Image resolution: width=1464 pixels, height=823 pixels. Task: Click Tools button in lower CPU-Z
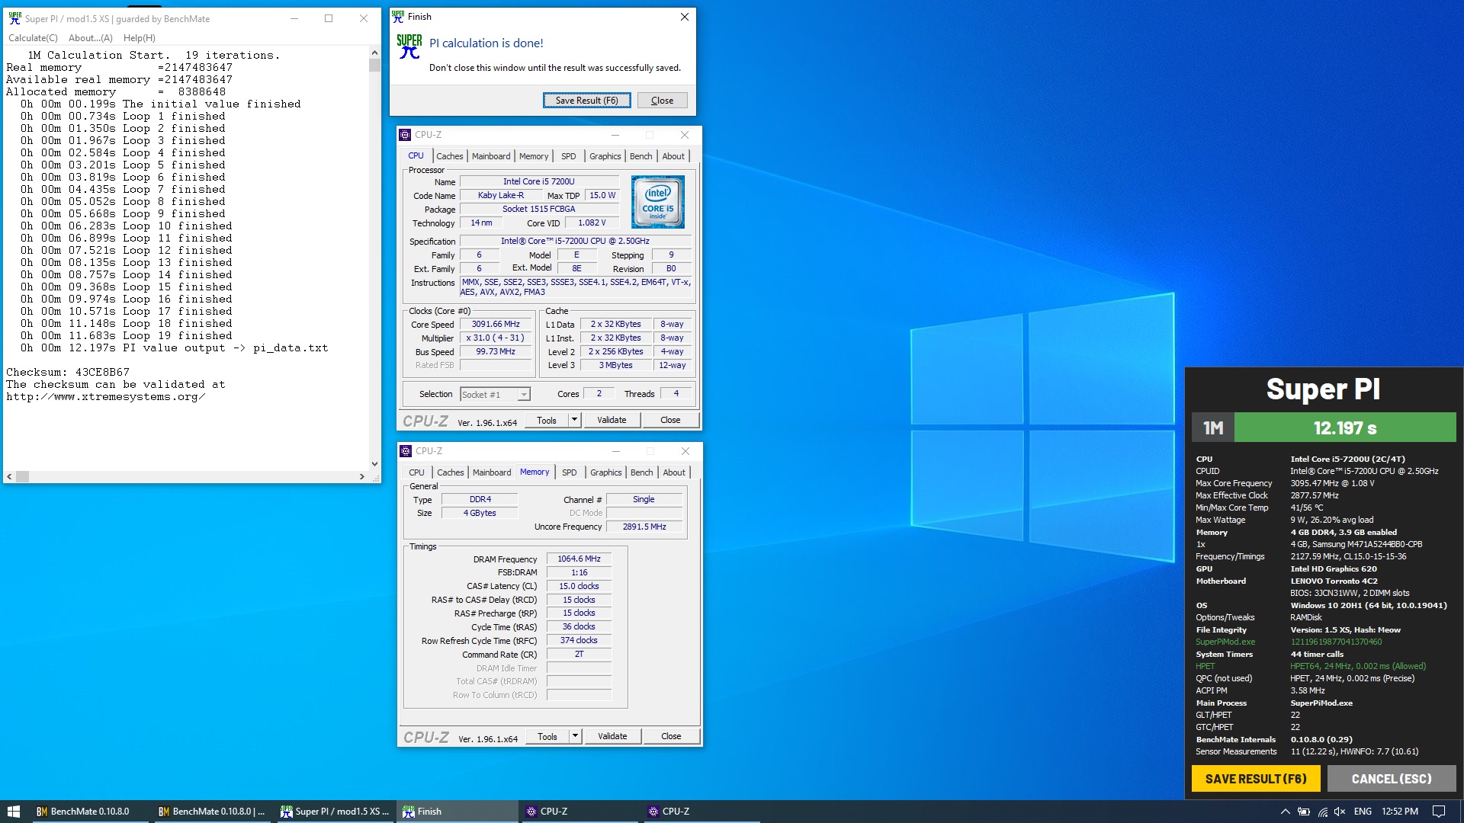click(x=547, y=736)
